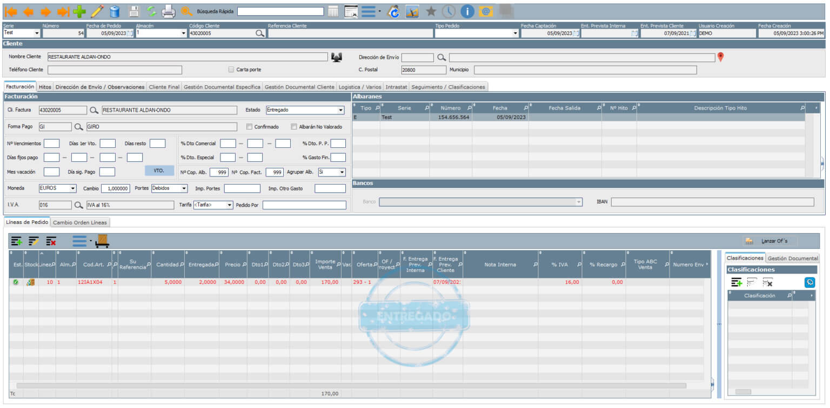Toggle the Albarán No Valorado checkbox
This screenshot has height=408, width=830.
[294, 127]
